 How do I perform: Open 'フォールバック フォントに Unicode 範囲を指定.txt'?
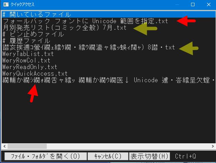85,21
